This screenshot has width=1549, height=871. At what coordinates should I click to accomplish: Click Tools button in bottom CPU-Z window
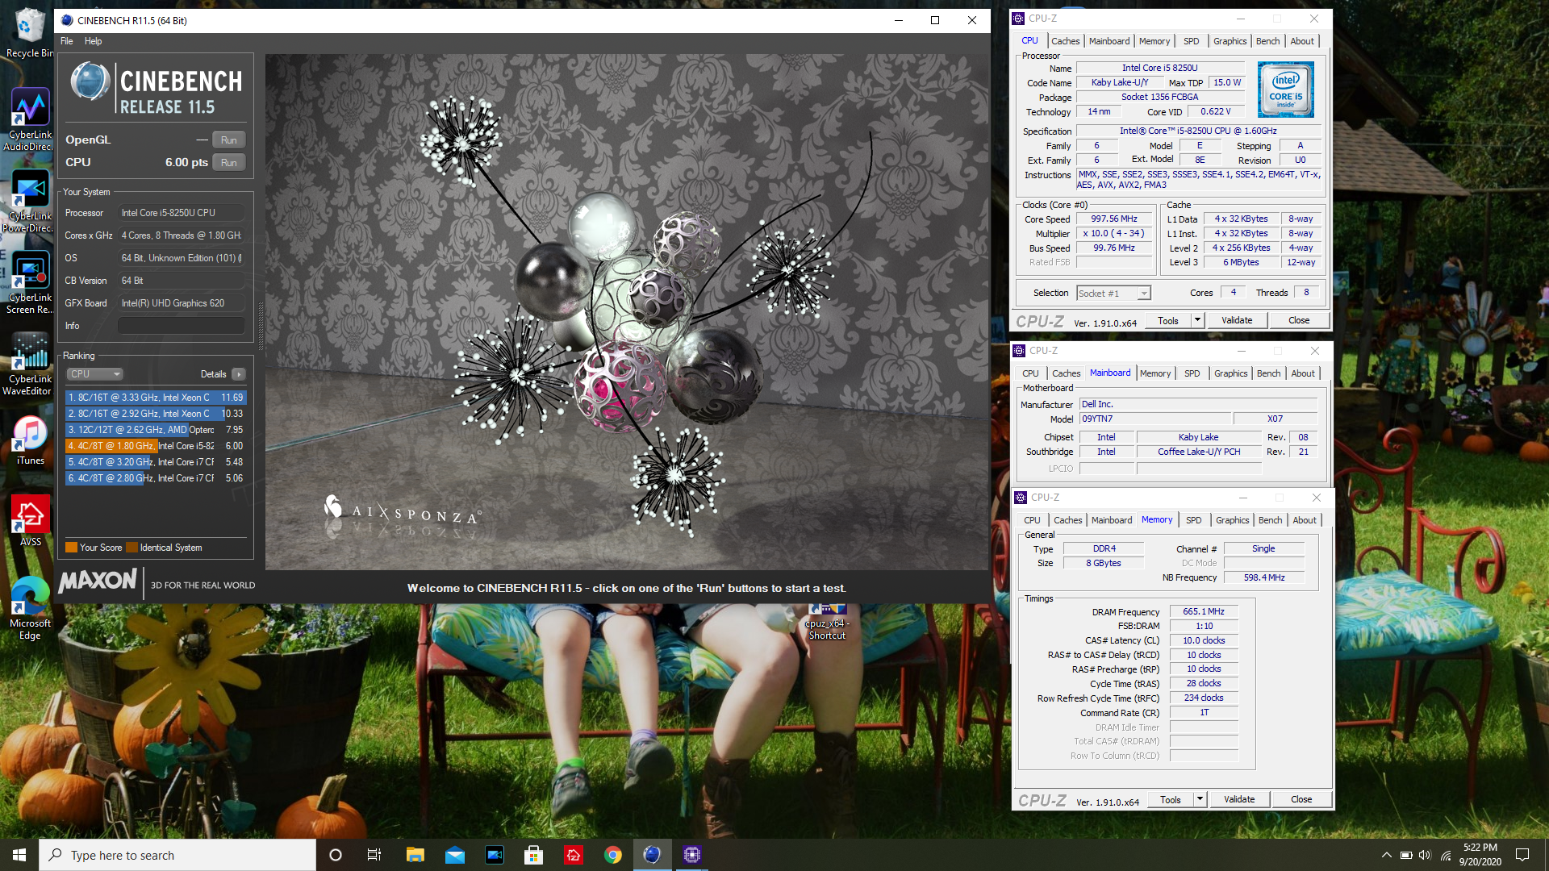tap(1171, 799)
